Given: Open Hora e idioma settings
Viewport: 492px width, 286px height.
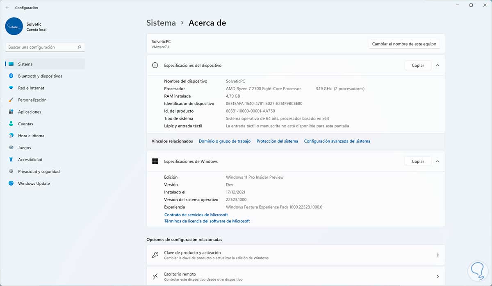Looking at the screenshot, I should click(x=45, y=136).
